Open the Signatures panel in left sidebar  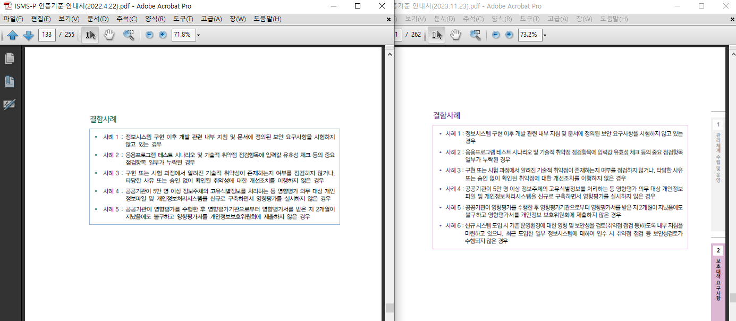point(9,104)
